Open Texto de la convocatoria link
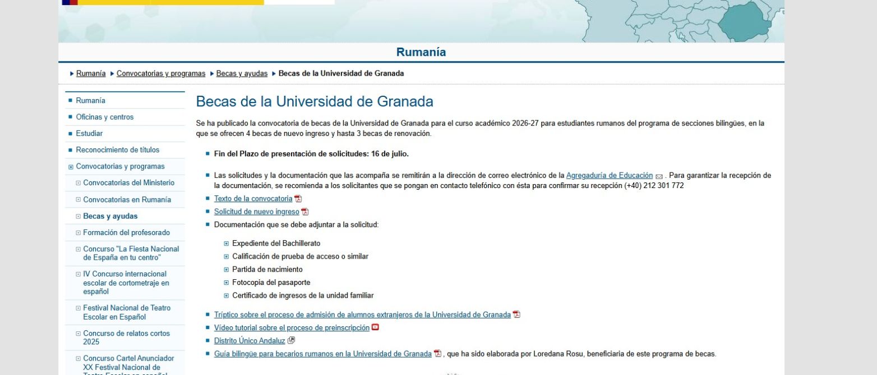The image size is (877, 375). pos(253,199)
